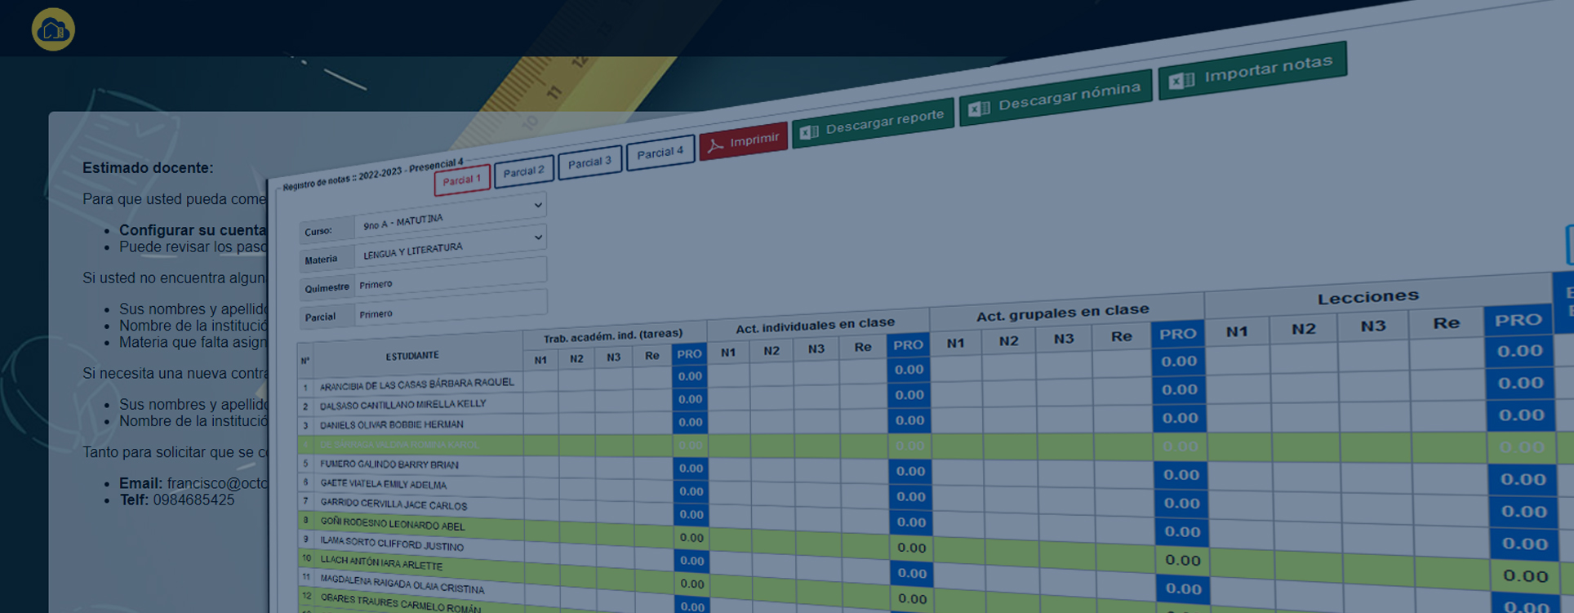Switch to the Parcial 2 tab
Image resolution: width=1574 pixels, height=613 pixels.
(524, 171)
